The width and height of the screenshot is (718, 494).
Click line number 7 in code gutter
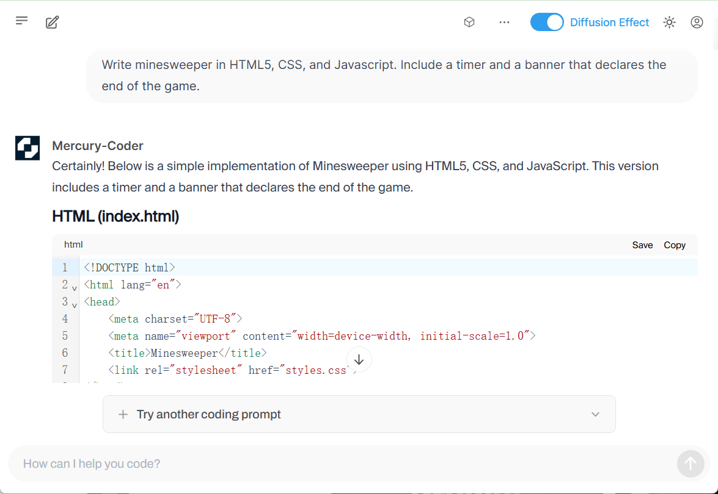pos(65,370)
